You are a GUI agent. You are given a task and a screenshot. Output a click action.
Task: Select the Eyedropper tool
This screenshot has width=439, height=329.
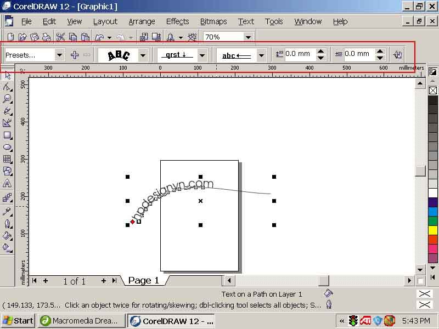8,212
